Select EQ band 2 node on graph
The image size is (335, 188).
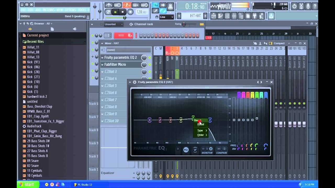[160, 120]
